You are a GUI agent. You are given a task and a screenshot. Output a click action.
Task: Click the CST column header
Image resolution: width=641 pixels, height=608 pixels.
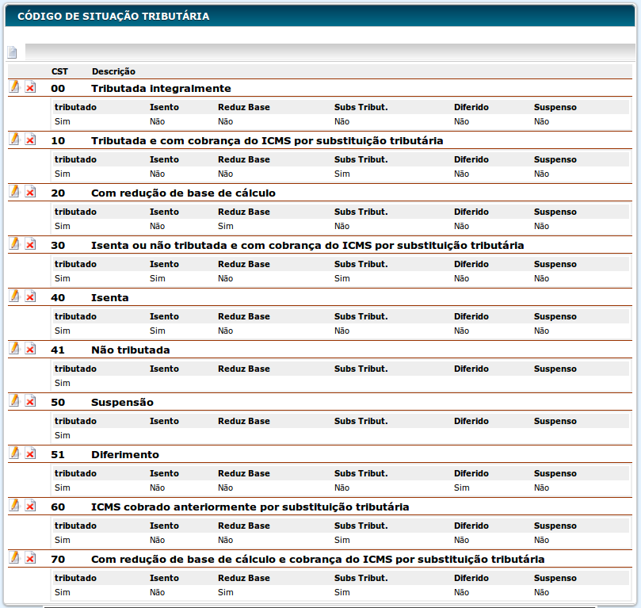pos(59,71)
